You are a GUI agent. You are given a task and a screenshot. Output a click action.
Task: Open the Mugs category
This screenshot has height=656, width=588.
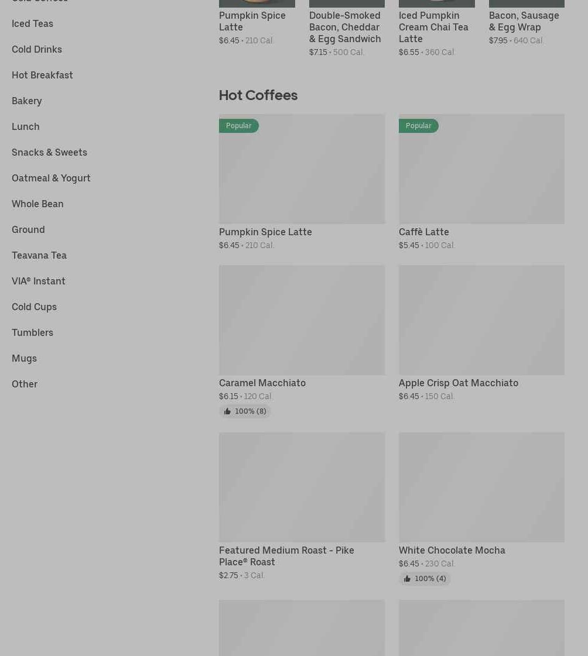[24, 358]
